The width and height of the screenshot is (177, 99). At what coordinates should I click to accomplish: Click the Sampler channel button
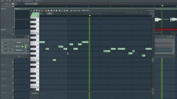(x=19, y=43)
